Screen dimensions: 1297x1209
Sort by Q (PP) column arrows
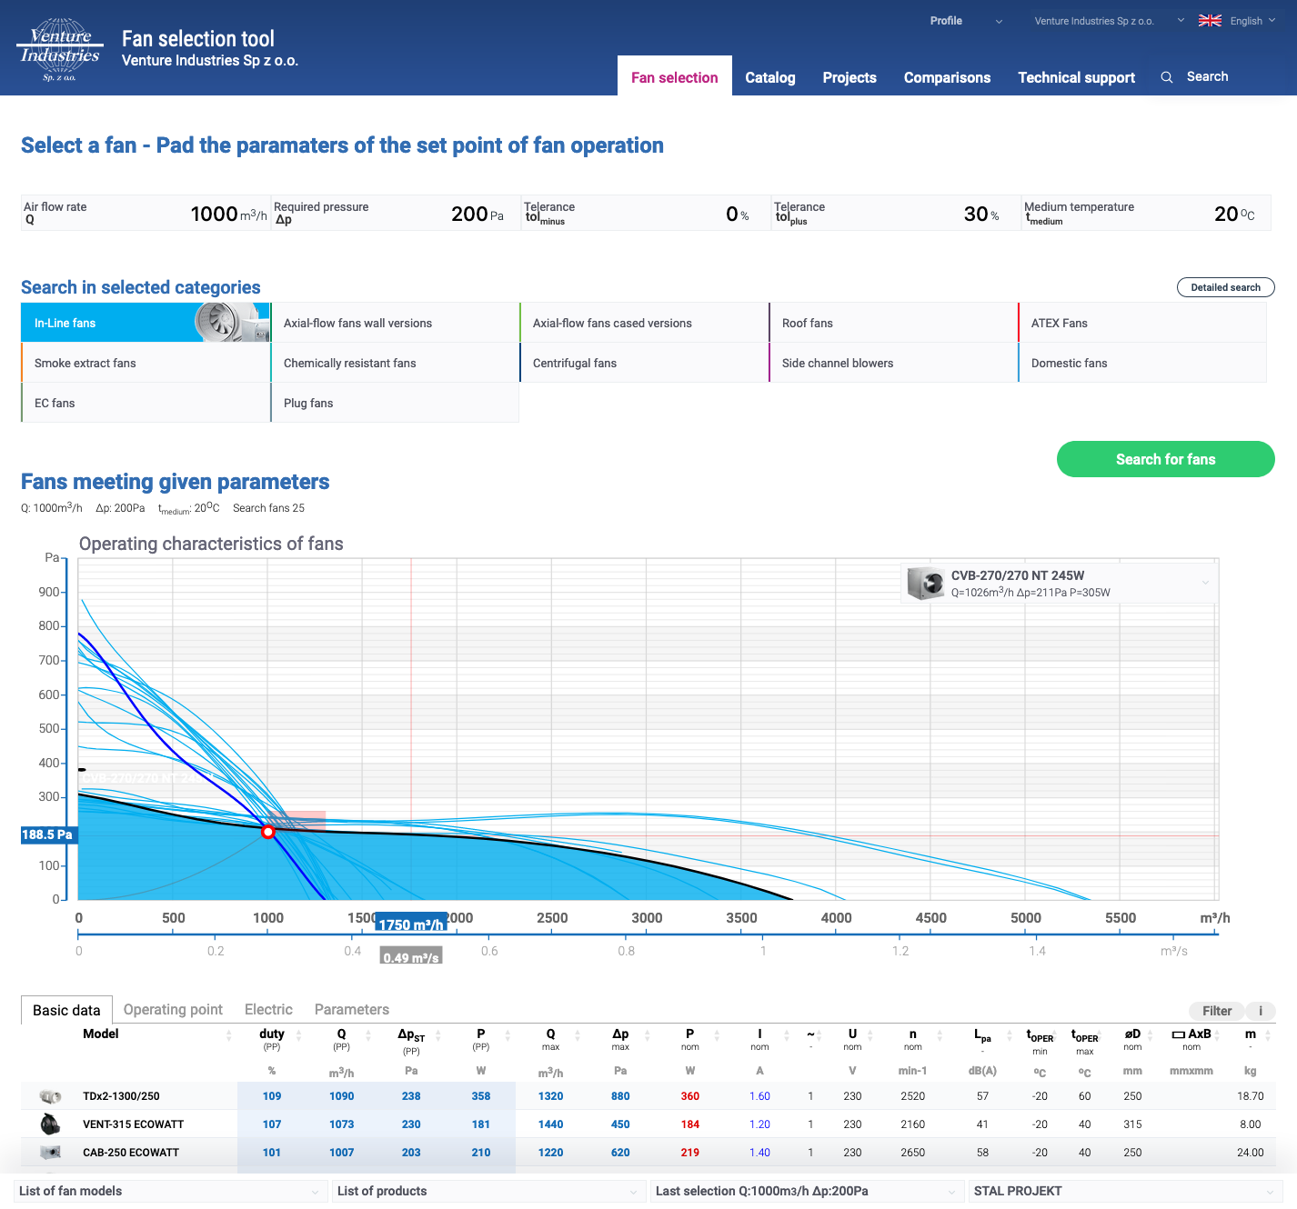coord(368,1035)
